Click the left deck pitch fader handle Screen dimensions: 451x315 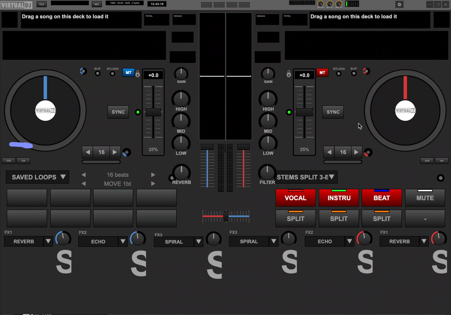pyautogui.click(x=153, y=112)
